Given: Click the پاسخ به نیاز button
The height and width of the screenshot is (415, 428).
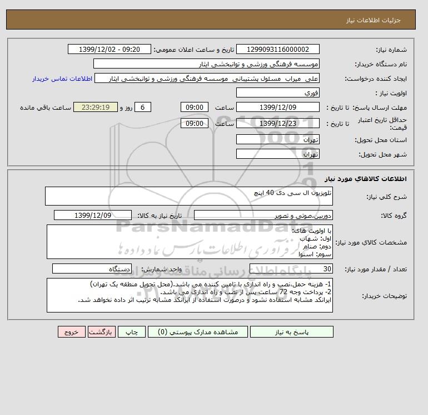Looking at the screenshot, I should [x=291, y=331].
